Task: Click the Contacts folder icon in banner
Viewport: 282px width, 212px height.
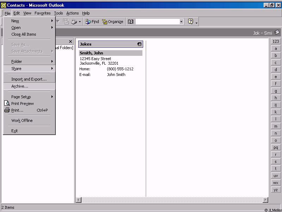Action: tap(277, 33)
